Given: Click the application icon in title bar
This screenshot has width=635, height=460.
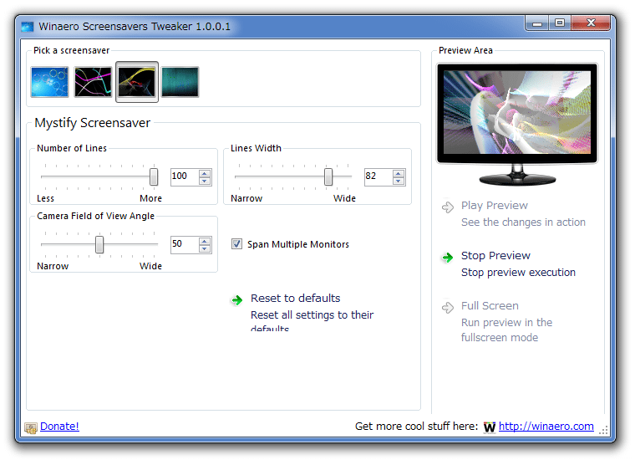Looking at the screenshot, I should (27, 27).
